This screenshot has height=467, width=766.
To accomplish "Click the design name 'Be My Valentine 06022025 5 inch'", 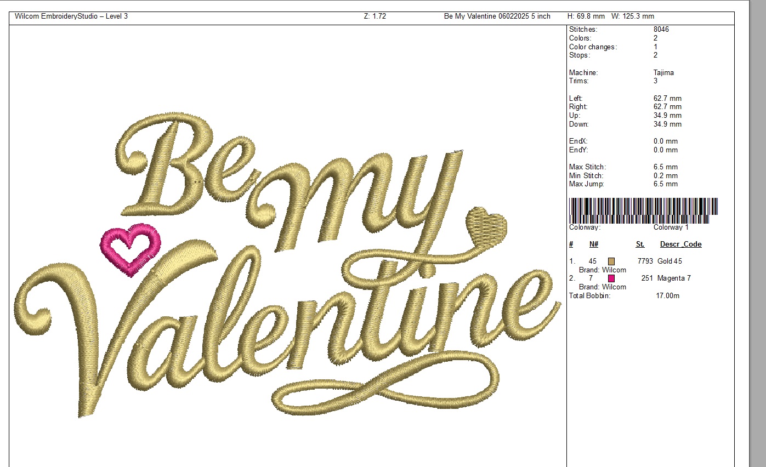I will [497, 16].
